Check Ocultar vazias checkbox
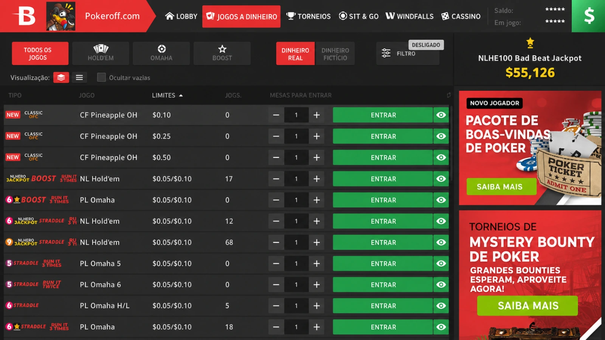Image resolution: width=605 pixels, height=340 pixels. (101, 77)
